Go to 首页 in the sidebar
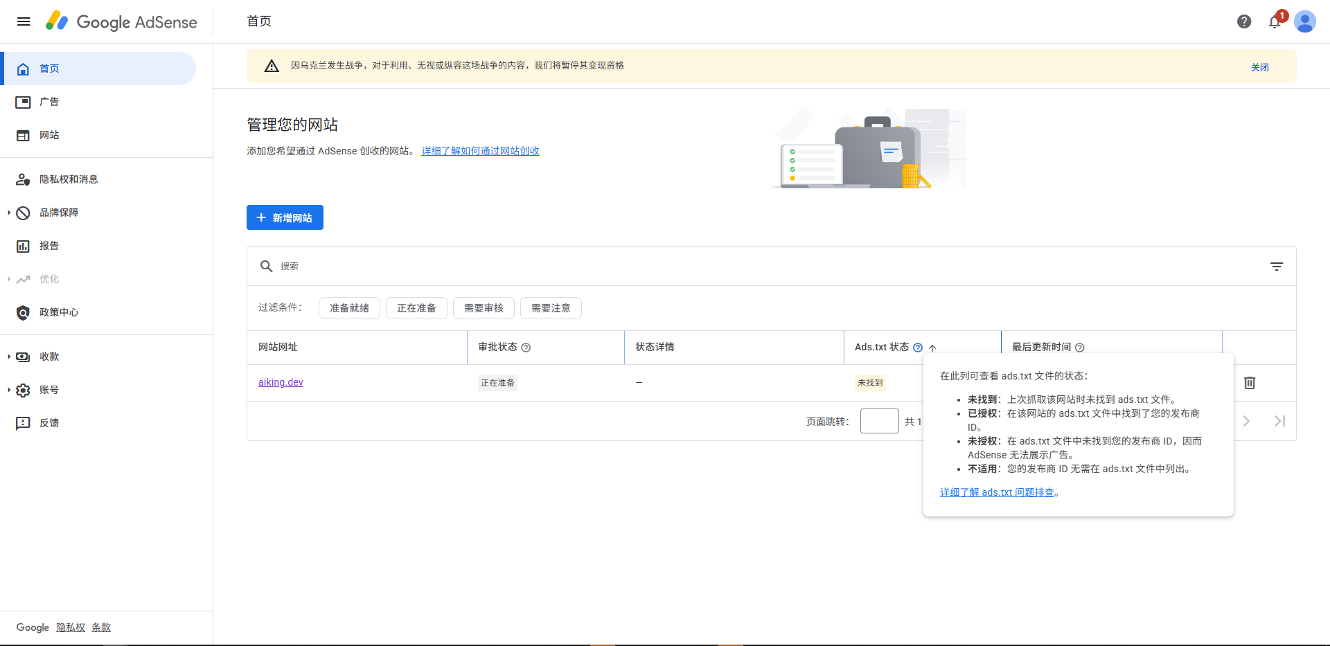The image size is (1330, 646). click(x=100, y=69)
